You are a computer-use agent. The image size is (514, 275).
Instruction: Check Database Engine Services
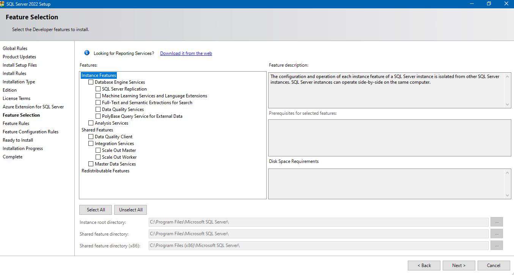(91, 82)
